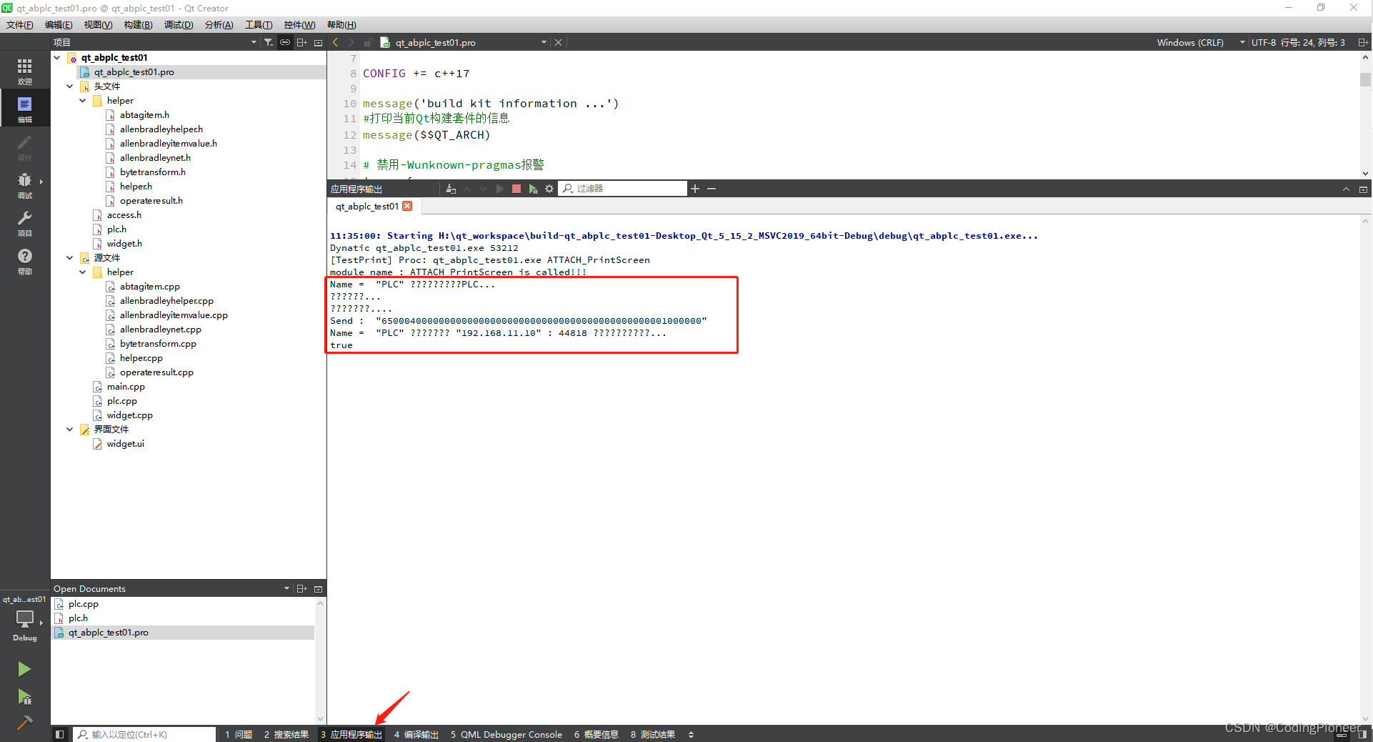Screen dimensions: 1373x742
Task: Collapse the 界面文件 forms folder
Action: tap(69, 429)
